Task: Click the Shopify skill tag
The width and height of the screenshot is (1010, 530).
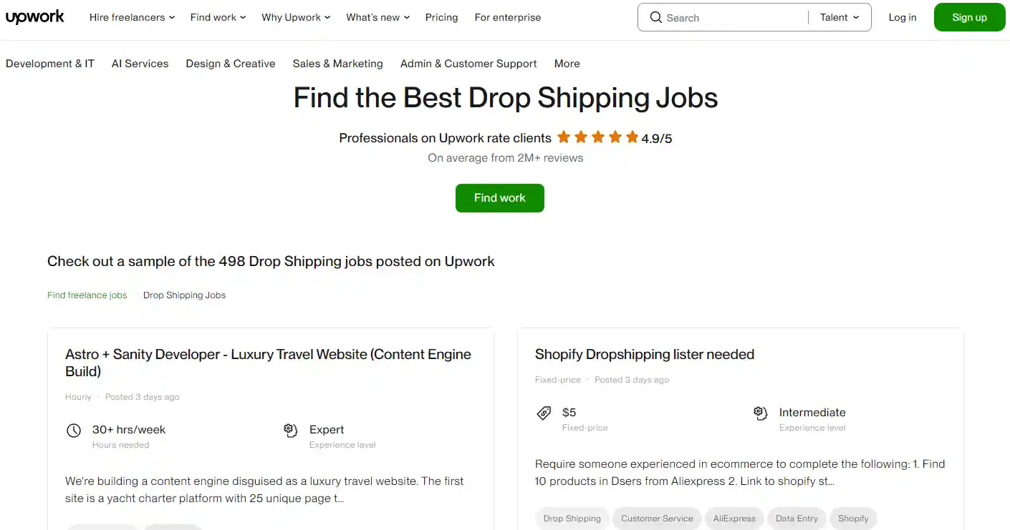Action: (x=852, y=519)
